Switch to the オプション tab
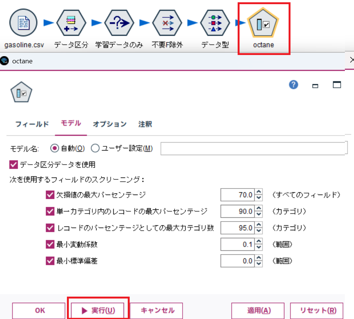354x319 pixels. pyautogui.click(x=109, y=124)
